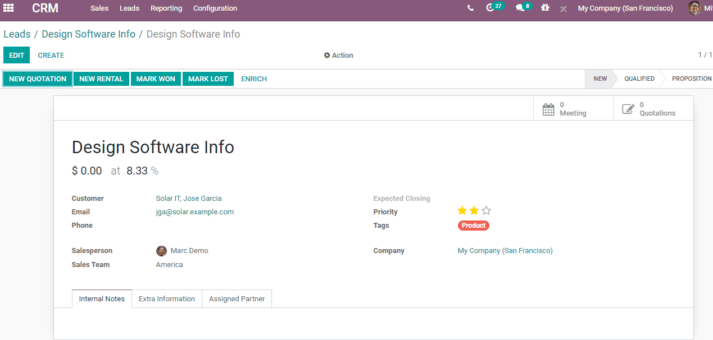The width and height of the screenshot is (713, 340).
Task: Select the NEW stage in pipeline
Action: point(600,79)
